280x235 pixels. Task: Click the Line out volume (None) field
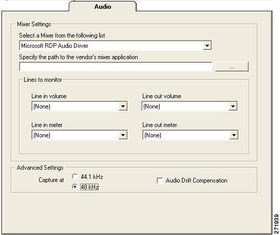pos(190,106)
